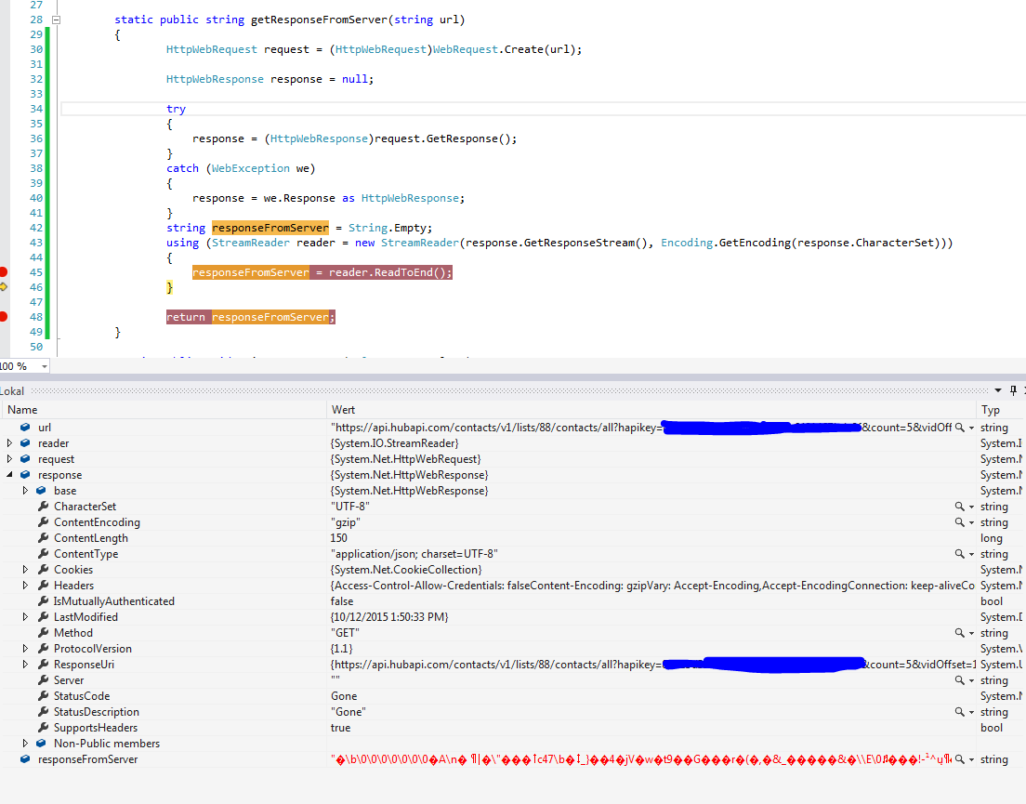The height and width of the screenshot is (804, 1026).
Task: Click the LastModified date value
Action: [x=389, y=617]
